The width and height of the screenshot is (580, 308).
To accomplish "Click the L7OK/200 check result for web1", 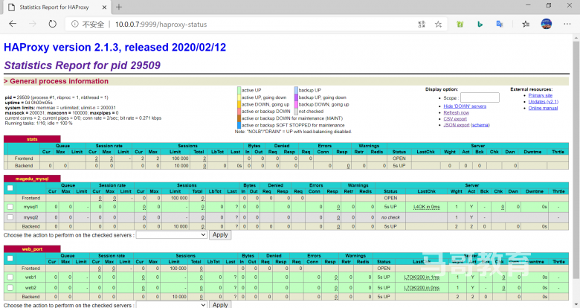I will point(422,277).
